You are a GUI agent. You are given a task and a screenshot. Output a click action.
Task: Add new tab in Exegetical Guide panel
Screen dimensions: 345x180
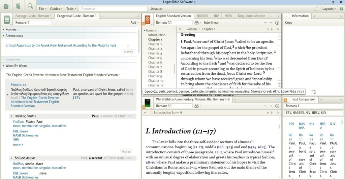(102, 16)
